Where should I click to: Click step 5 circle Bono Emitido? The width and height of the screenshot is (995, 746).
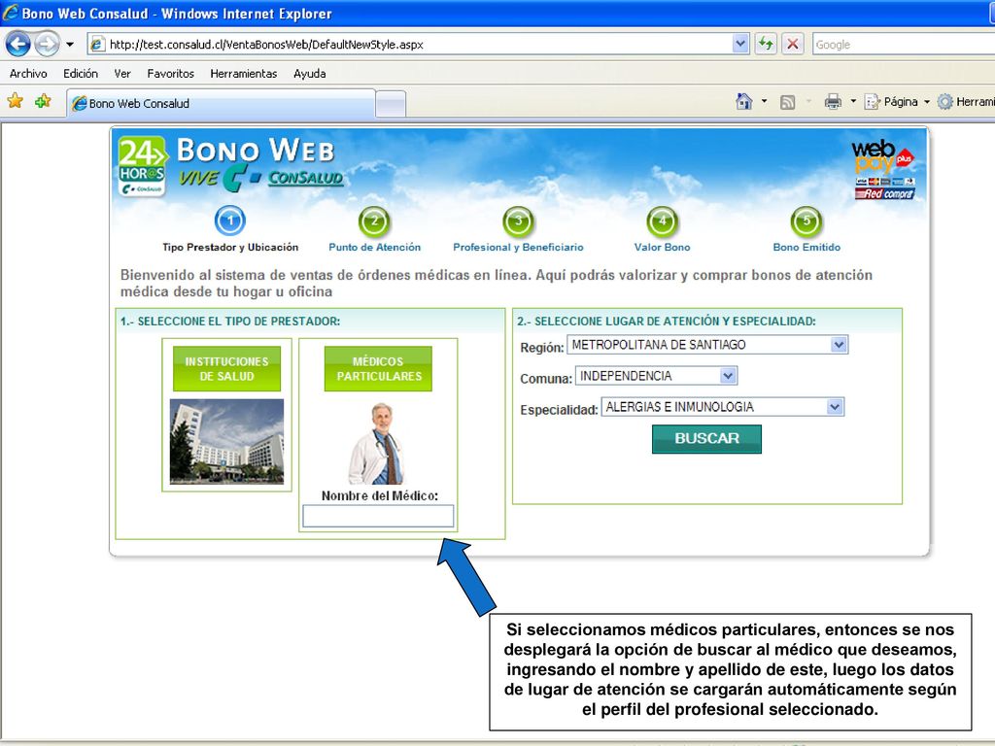[806, 221]
